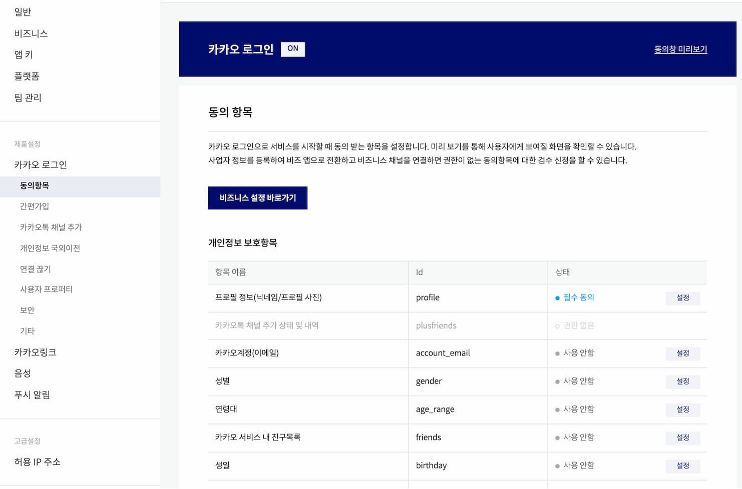Click the 필수 동의 status text

pyautogui.click(x=578, y=297)
